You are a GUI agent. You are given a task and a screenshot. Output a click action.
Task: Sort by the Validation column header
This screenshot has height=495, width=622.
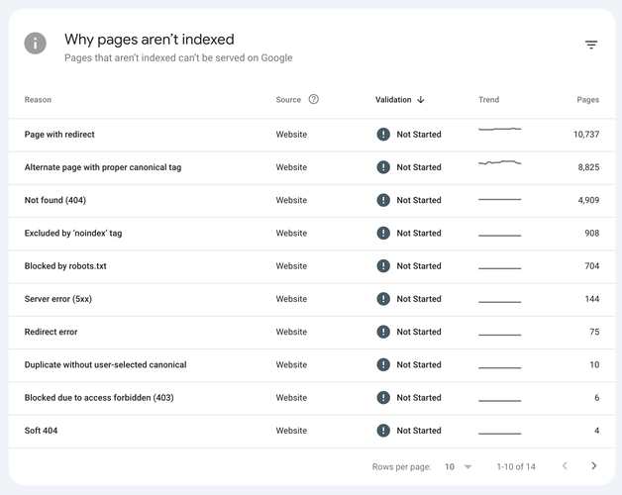393,99
